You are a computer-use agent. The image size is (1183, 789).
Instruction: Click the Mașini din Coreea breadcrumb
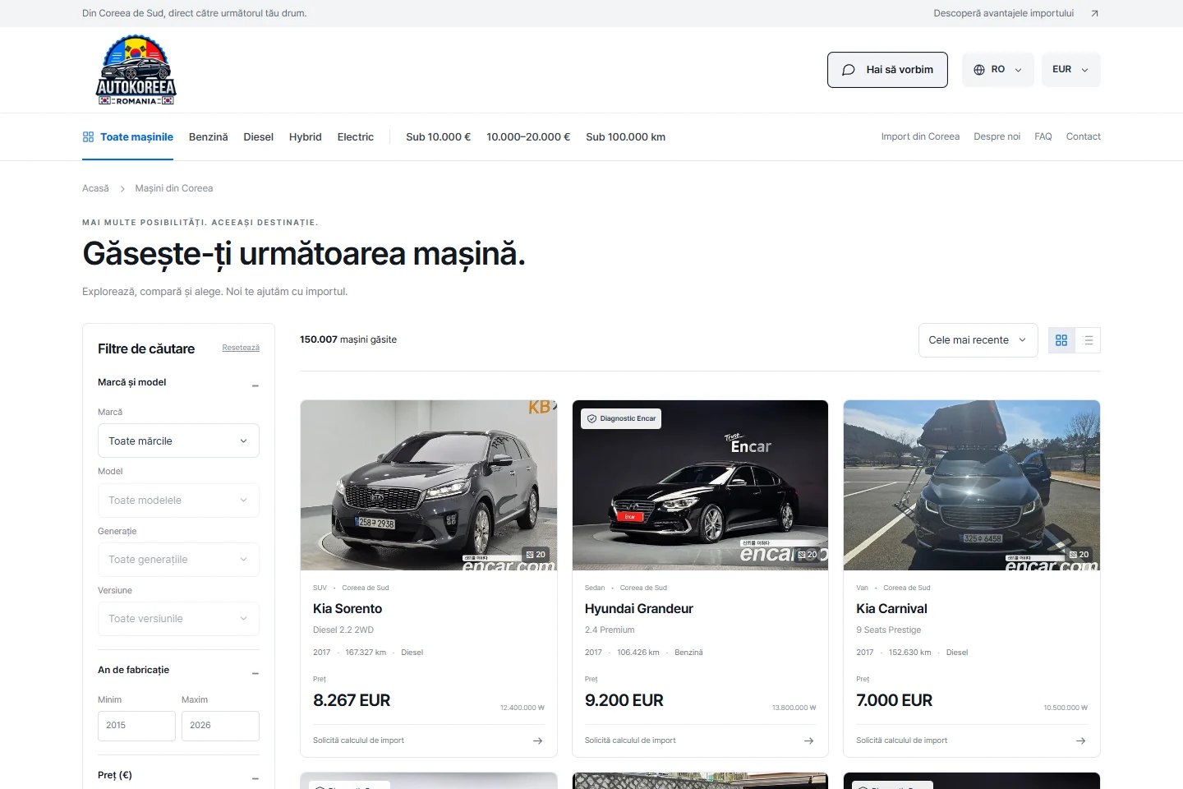tap(174, 189)
